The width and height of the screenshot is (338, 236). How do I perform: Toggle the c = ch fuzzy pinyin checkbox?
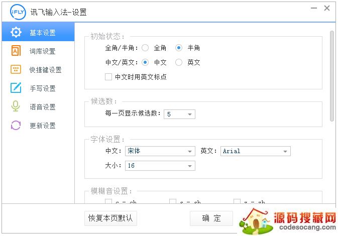108,201
